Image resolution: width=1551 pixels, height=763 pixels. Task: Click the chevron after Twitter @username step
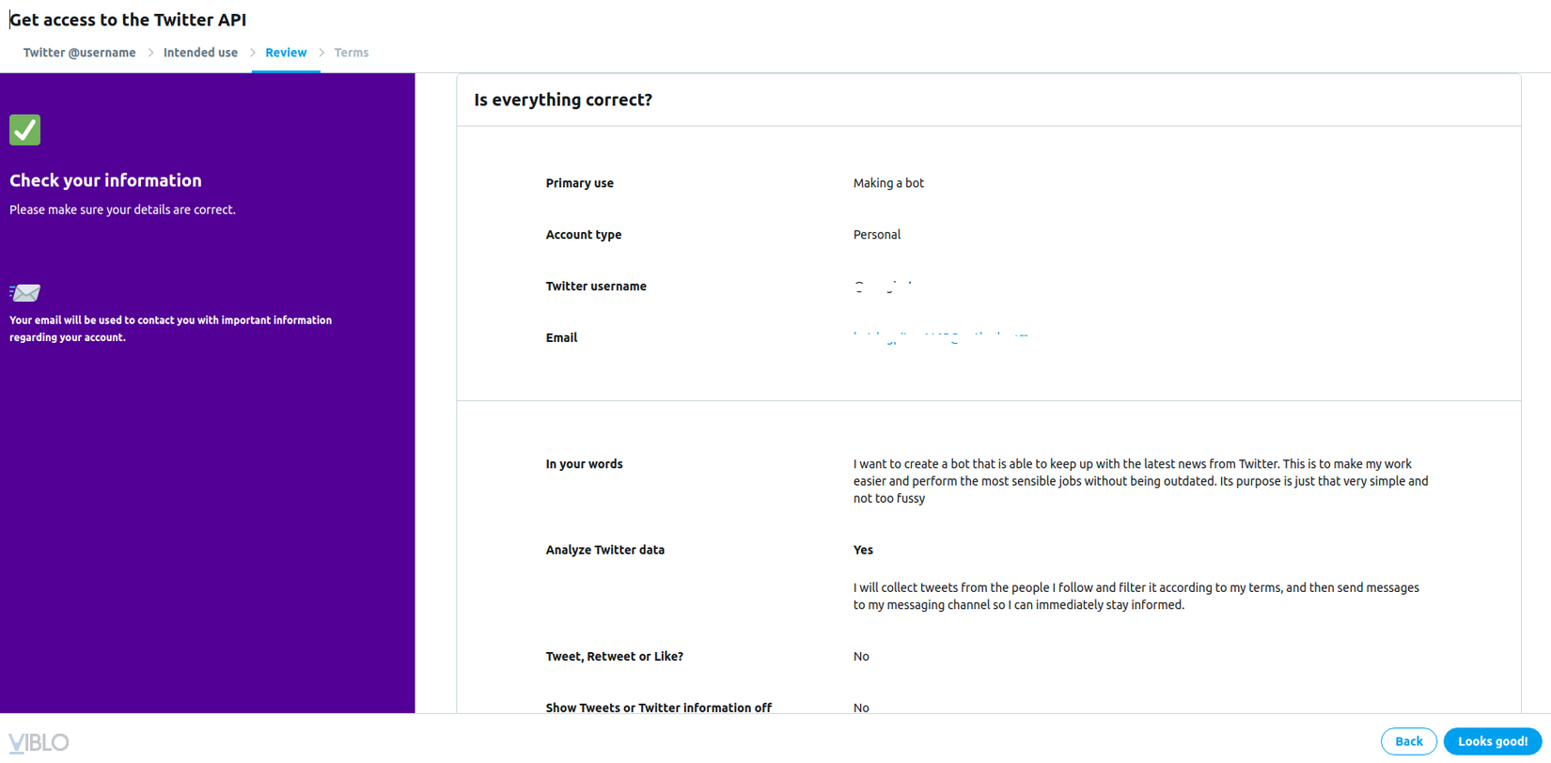[x=150, y=53]
